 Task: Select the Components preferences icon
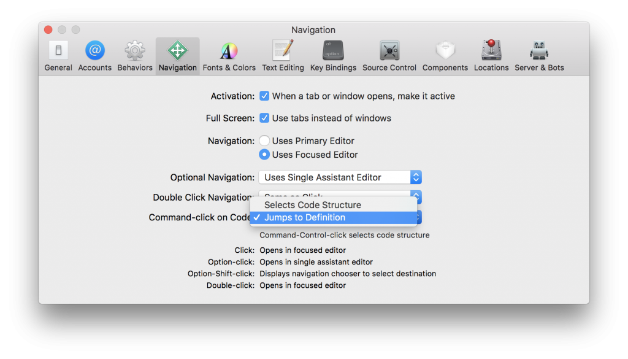point(445,54)
